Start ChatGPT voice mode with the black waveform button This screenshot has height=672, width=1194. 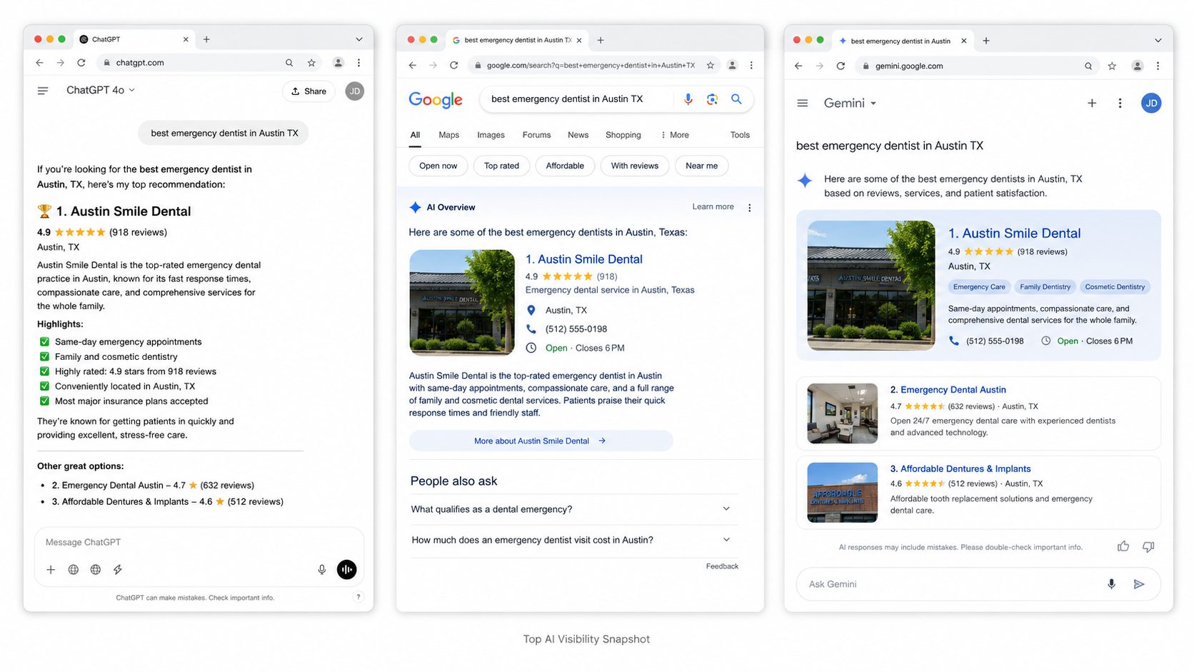tap(347, 569)
